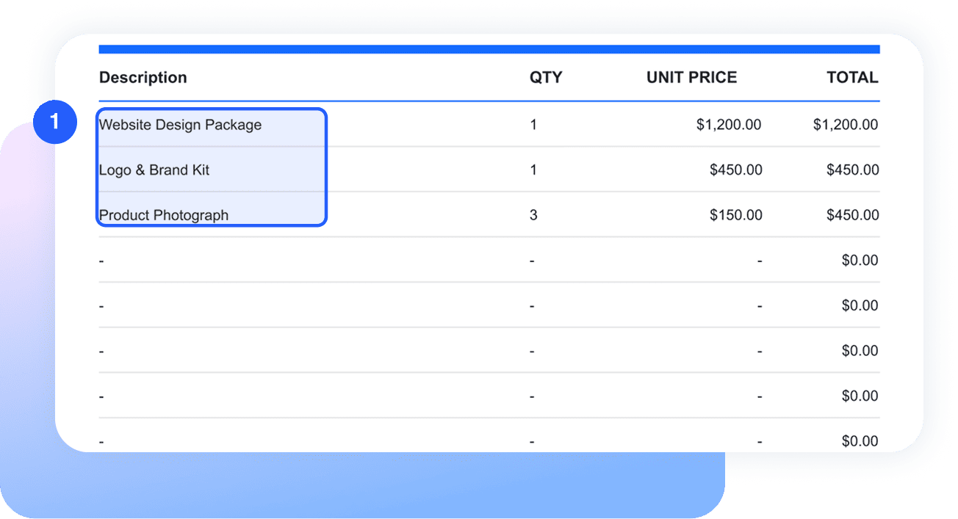Click the $150.00 unit price cell
958x519 pixels.
tap(736, 215)
